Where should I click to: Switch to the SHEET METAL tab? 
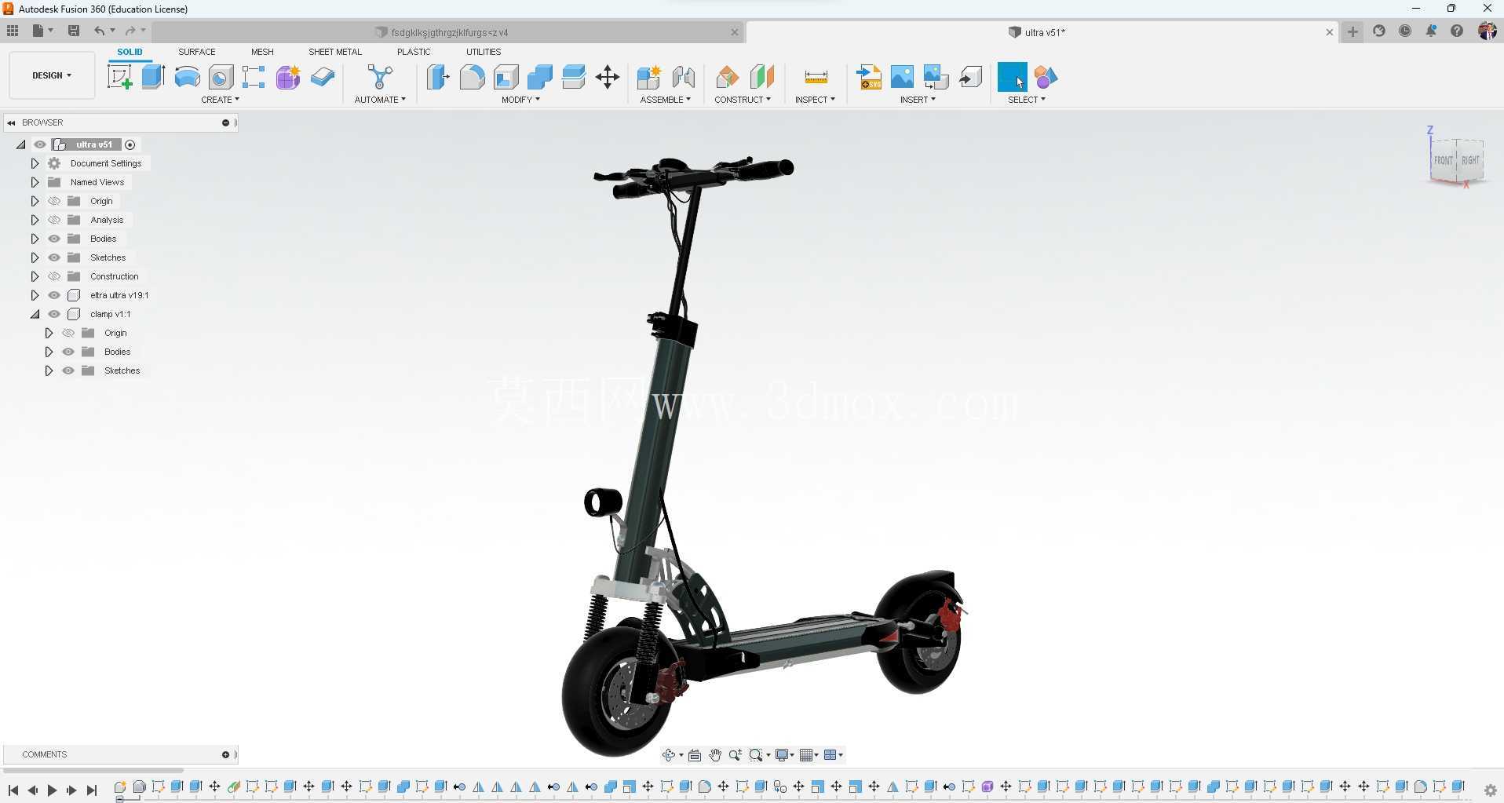click(335, 52)
